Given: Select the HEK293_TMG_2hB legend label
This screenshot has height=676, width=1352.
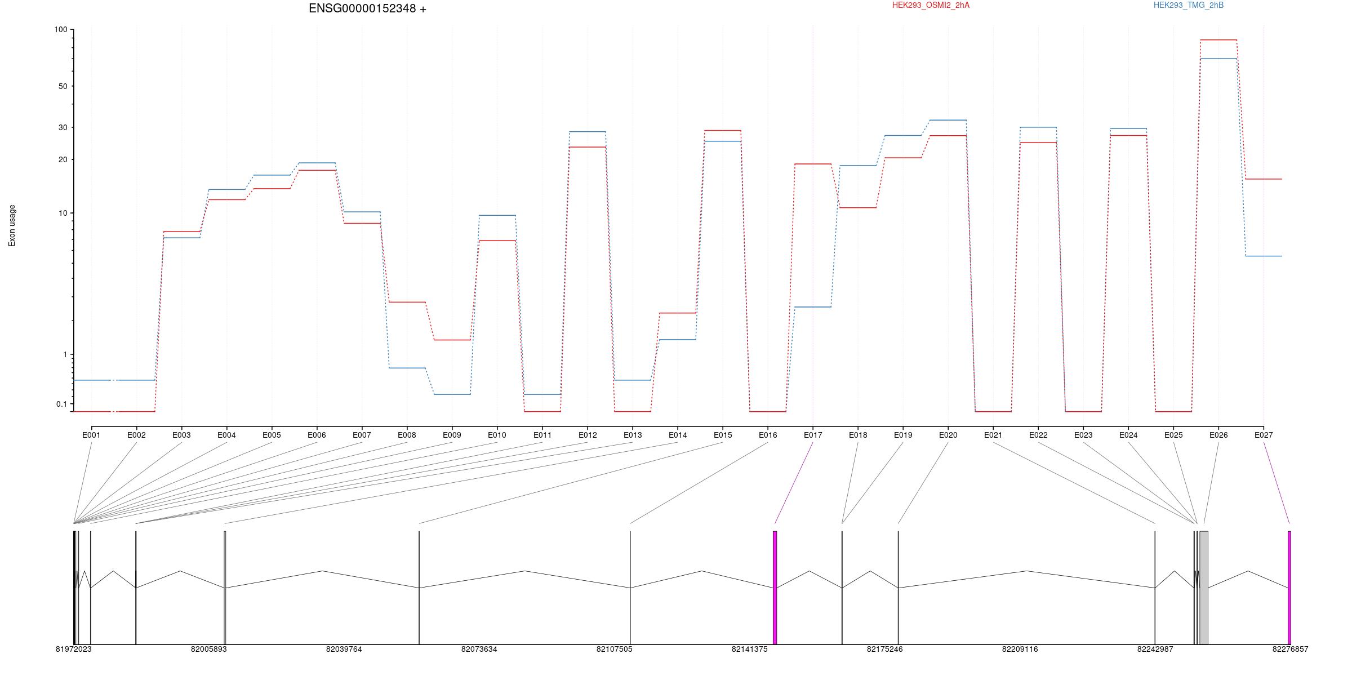Looking at the screenshot, I should (x=1189, y=5).
